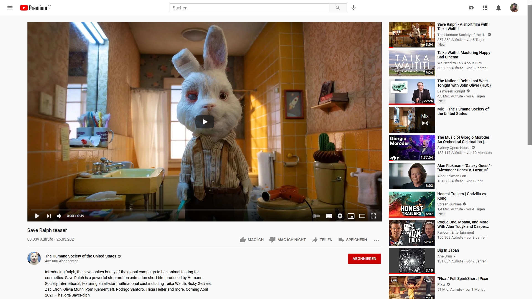Screen dimensions: 532x299
Task: Click the MAG ICH like button
Action: tap(252, 240)
